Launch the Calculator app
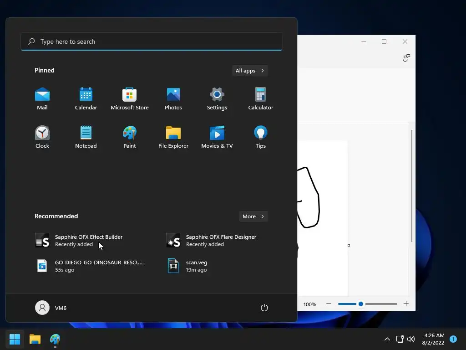 click(261, 99)
